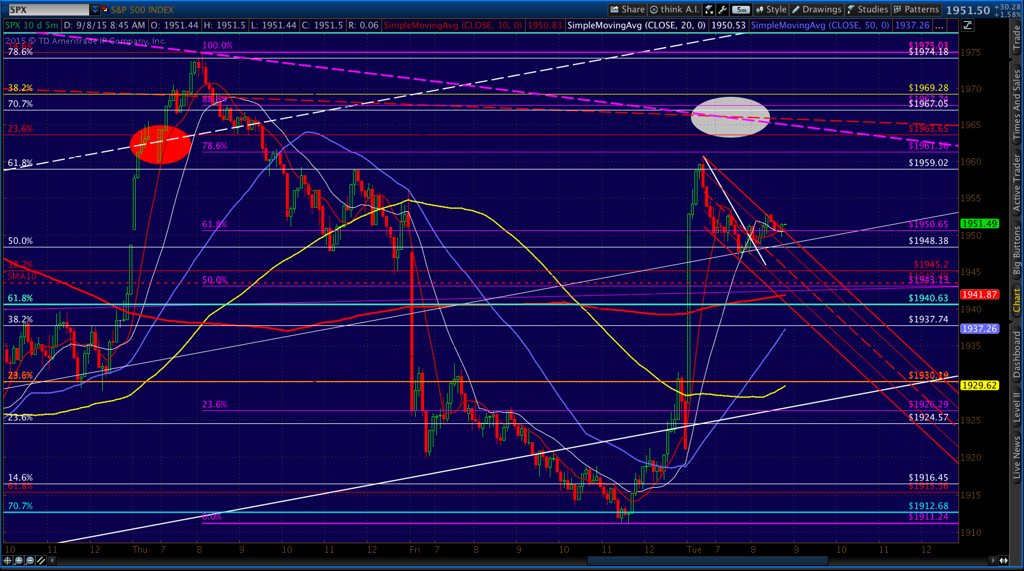Click the D: 9/8/15 8:45 AM date readout

(104, 25)
